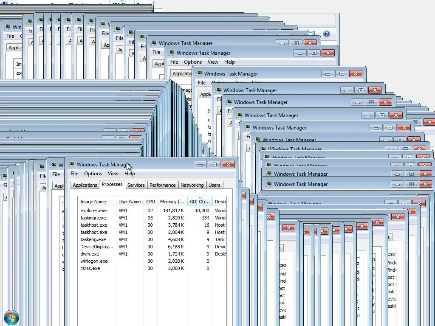Close the front Task Manager window

[x=228, y=165]
